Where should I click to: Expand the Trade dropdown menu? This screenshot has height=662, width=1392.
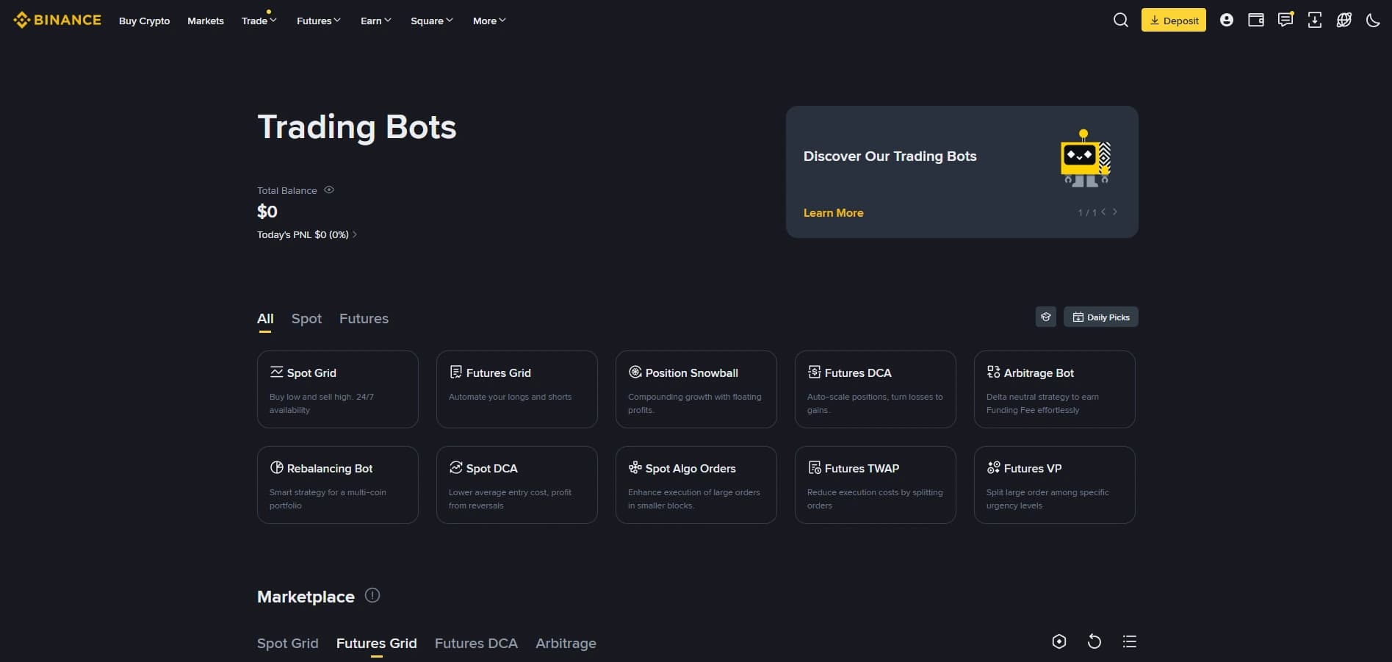point(259,21)
